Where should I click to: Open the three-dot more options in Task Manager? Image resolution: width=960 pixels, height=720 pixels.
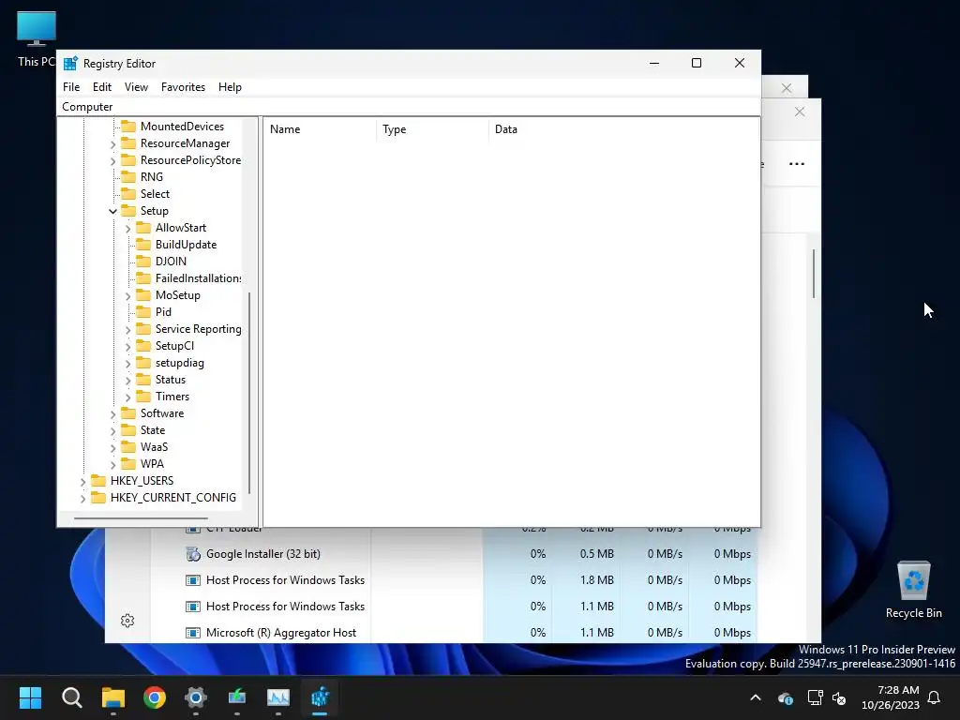797,163
